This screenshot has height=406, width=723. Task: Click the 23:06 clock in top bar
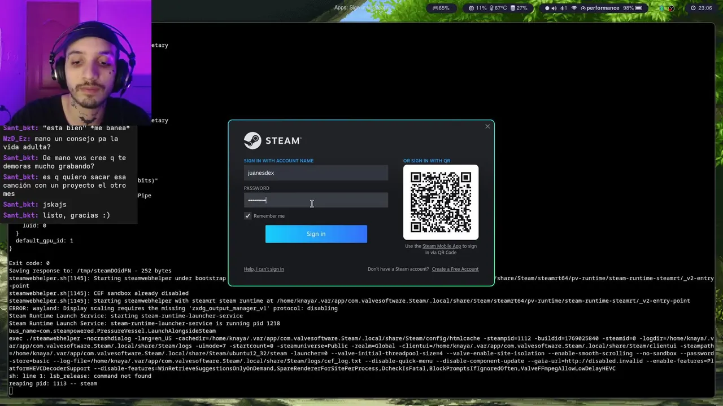701,8
